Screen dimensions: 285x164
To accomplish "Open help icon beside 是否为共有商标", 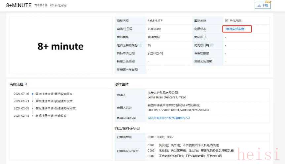I will [140, 45].
